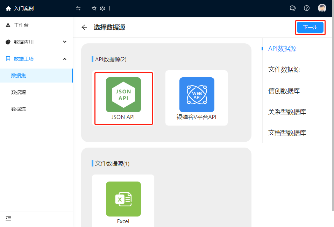This screenshot has height=227, width=334.
Task: Open 工作台 in the sidebar
Action: pyautogui.click(x=21, y=25)
